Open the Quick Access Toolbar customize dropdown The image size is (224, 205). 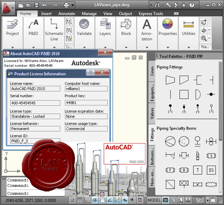click(73, 5)
